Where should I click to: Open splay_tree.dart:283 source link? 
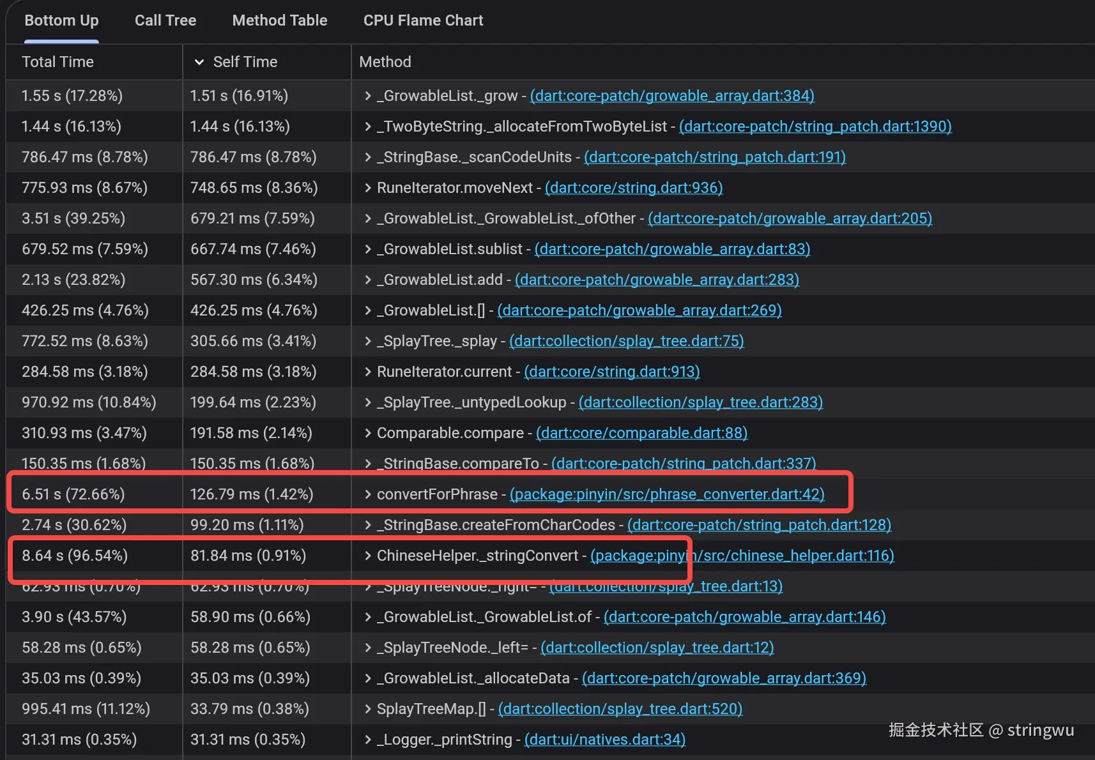[701, 402]
